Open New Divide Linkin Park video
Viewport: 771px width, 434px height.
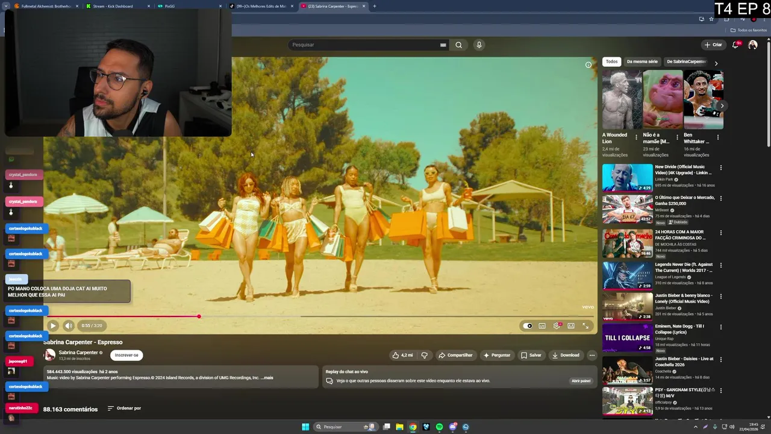(x=627, y=177)
